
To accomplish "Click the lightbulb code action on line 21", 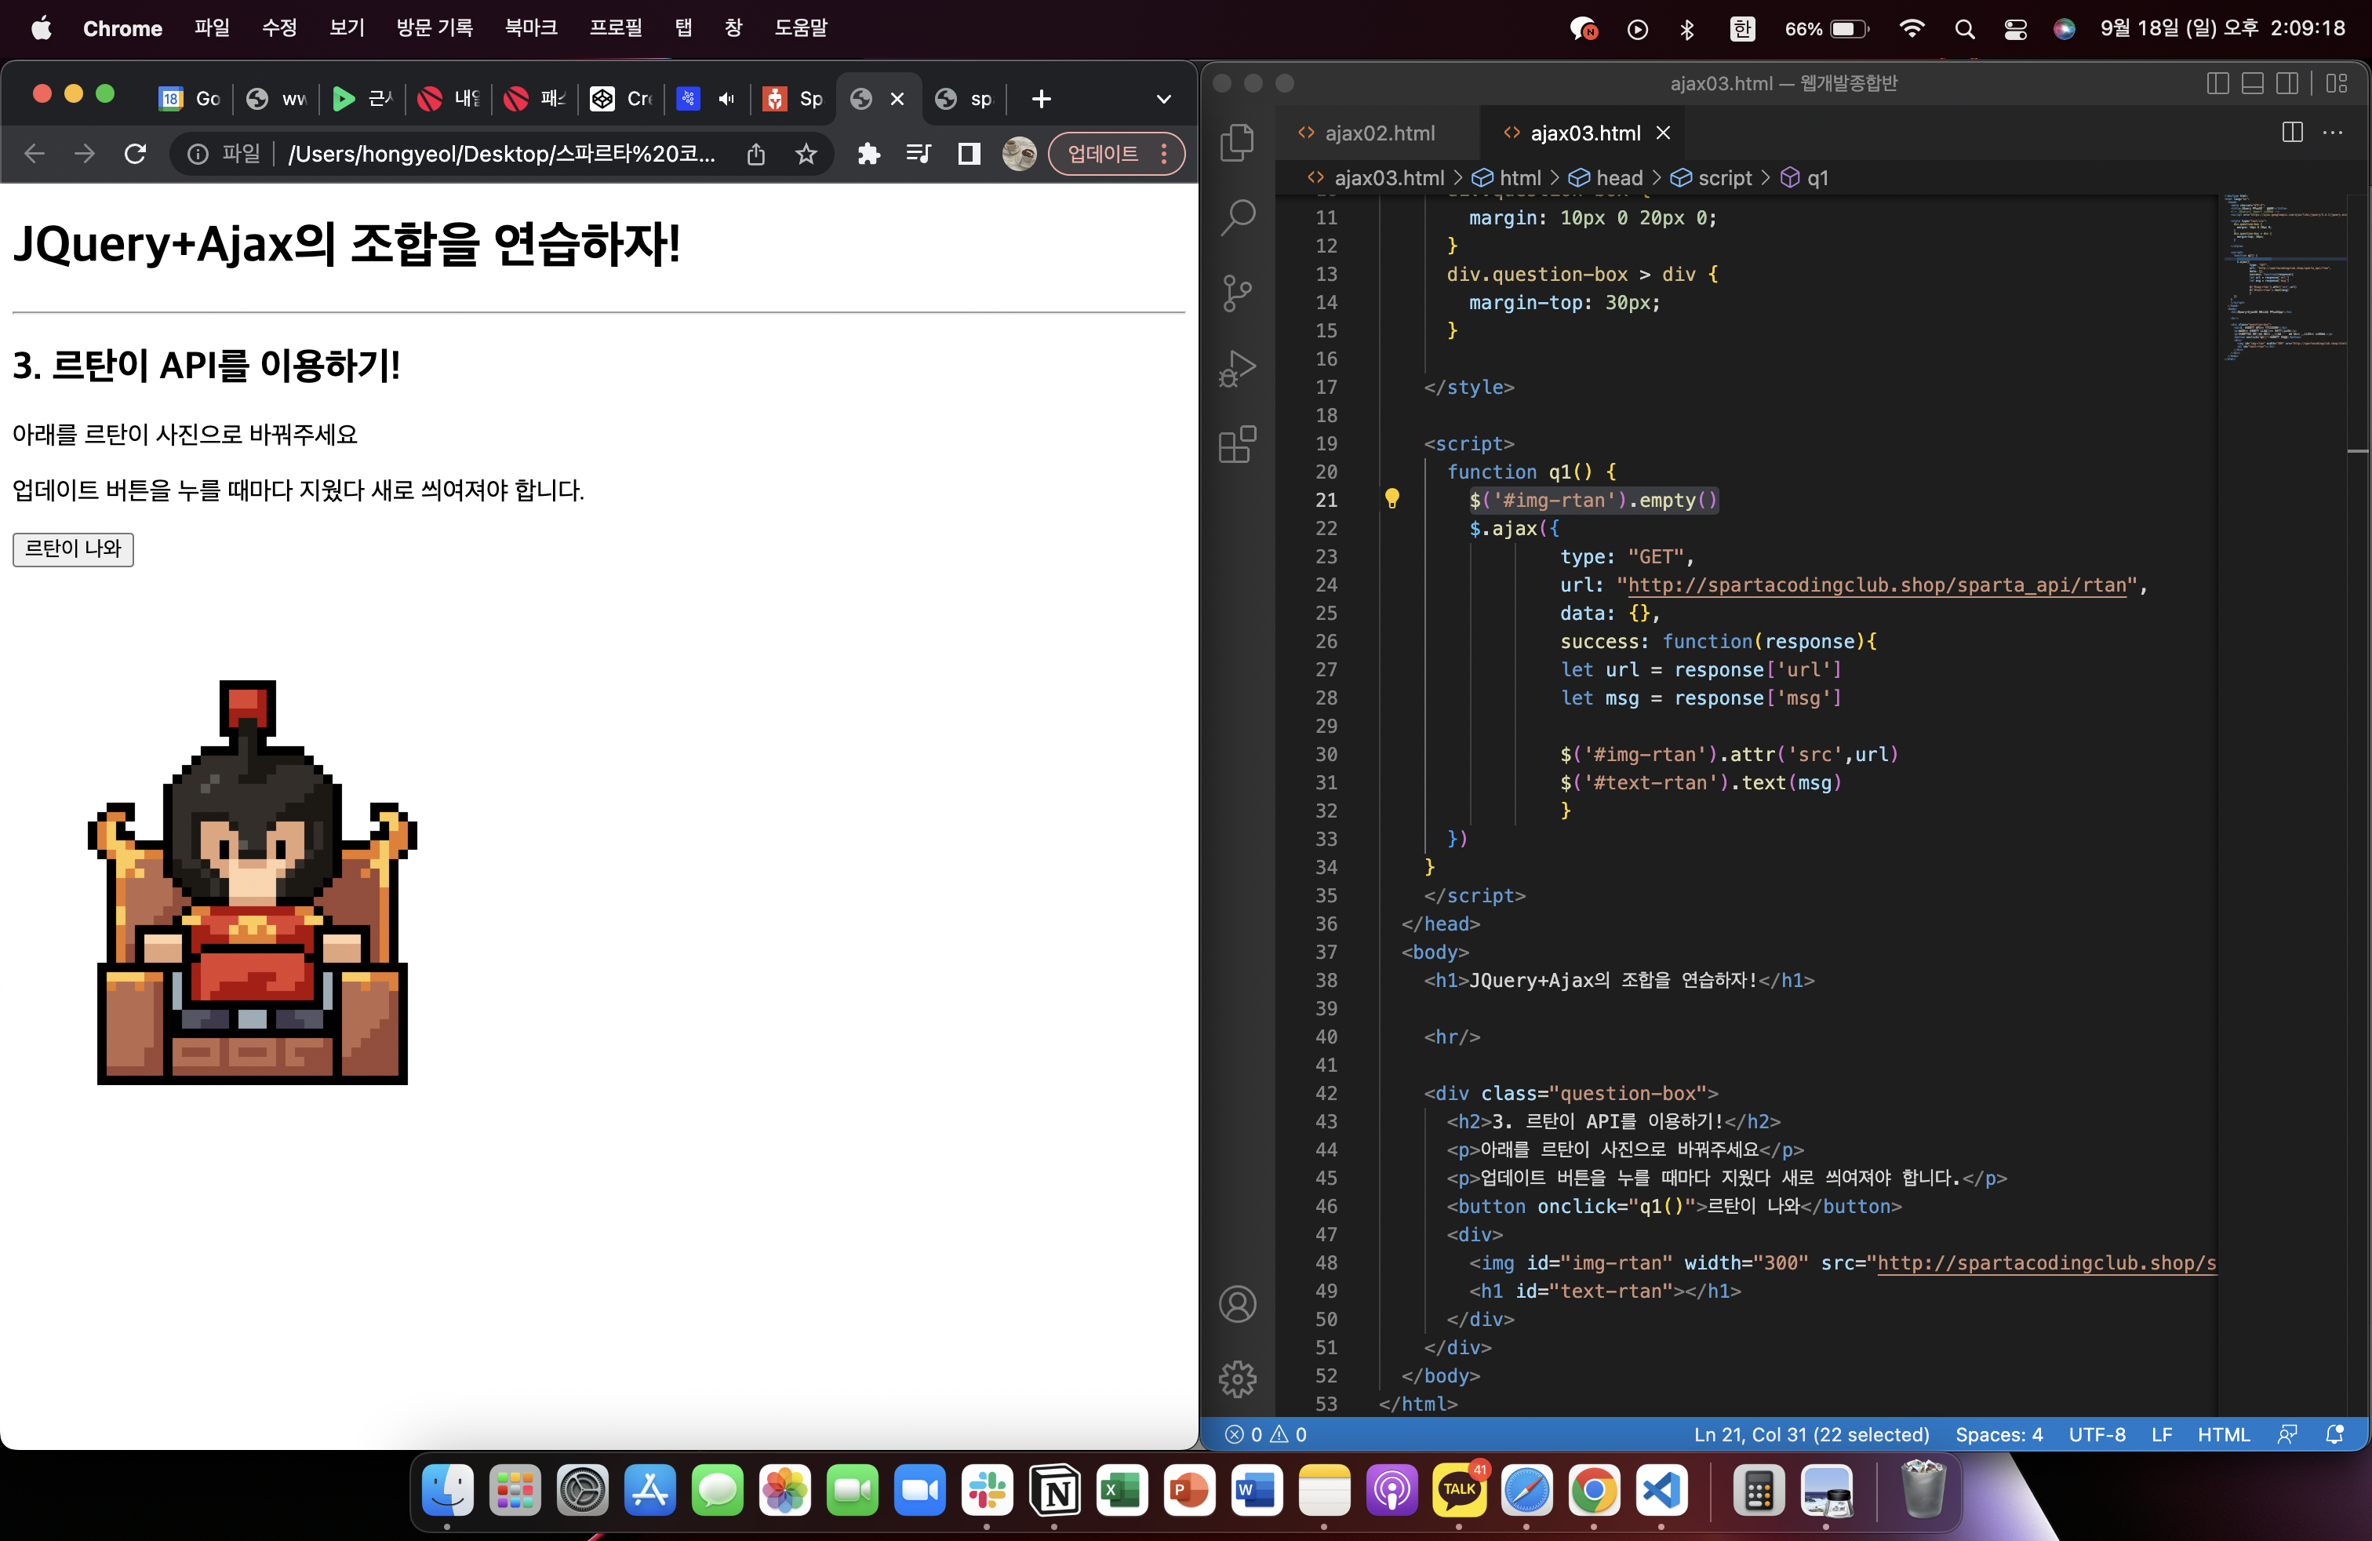I will 1392,499.
